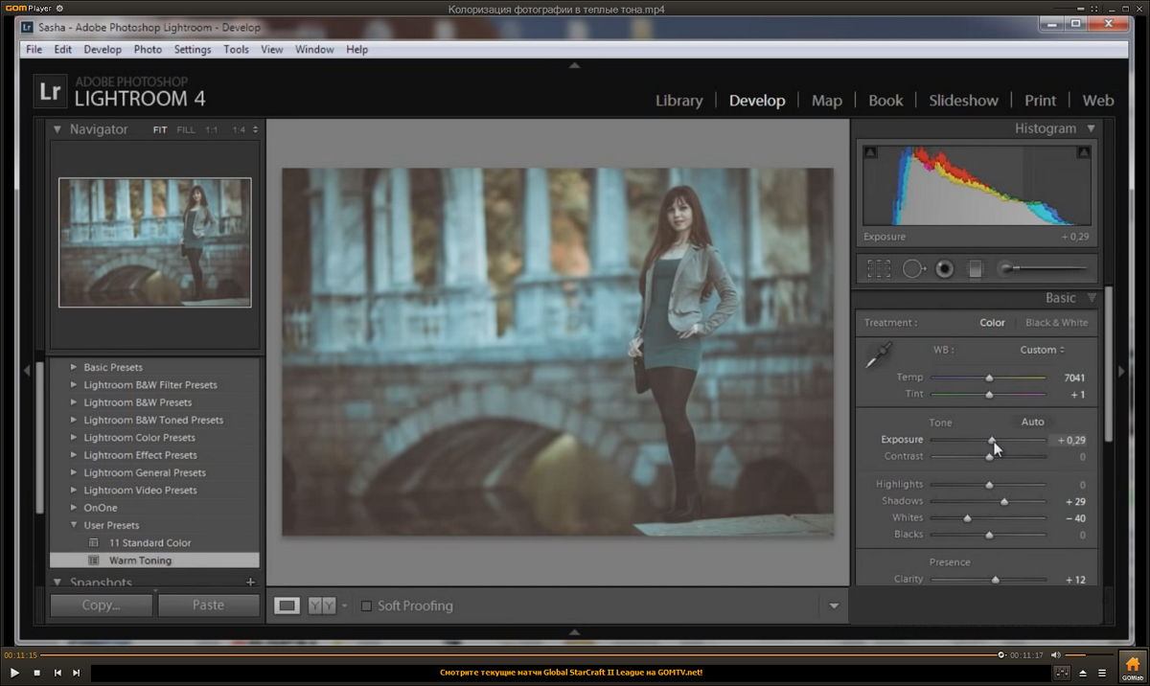The width and height of the screenshot is (1150, 686).
Task: Enable the Soft Proofing checkbox
Action: (x=366, y=606)
